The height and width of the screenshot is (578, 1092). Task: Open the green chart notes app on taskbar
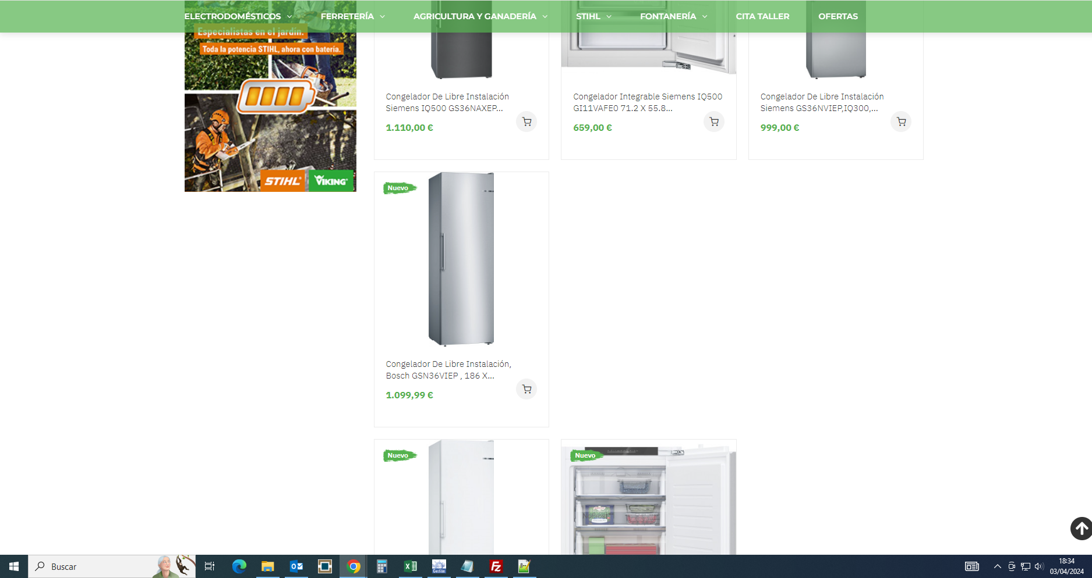click(524, 566)
